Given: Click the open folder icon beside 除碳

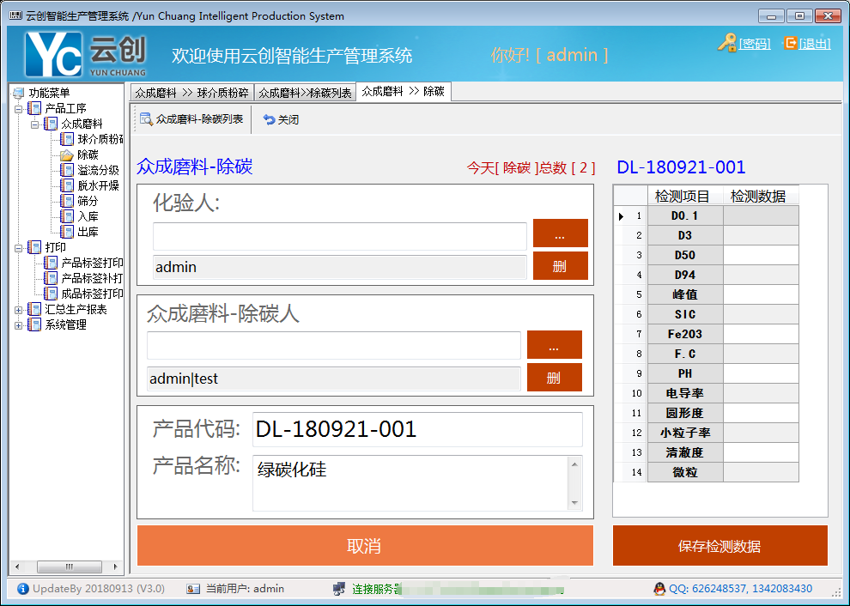Looking at the screenshot, I should click(x=67, y=155).
